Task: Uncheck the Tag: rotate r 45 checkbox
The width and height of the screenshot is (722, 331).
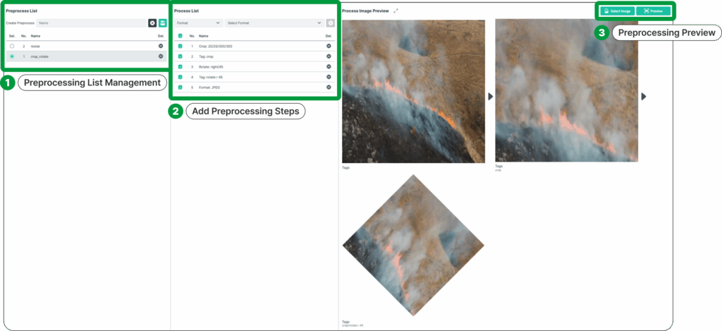Action: pos(180,77)
